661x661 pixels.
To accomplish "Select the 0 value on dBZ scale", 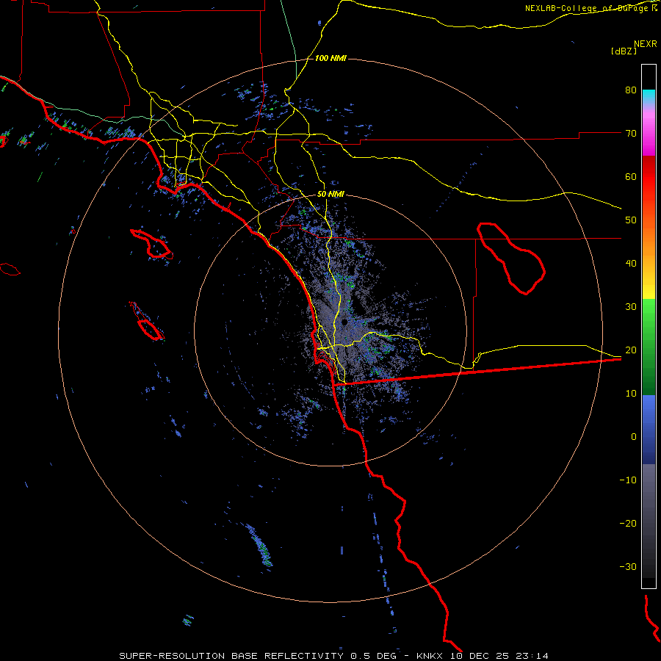I will [634, 437].
